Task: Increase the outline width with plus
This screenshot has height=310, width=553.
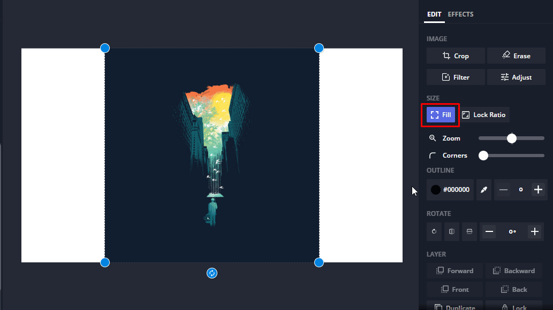Action: tap(538, 190)
